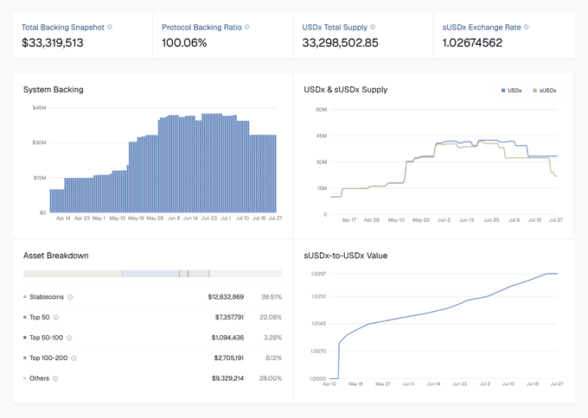The image size is (588, 418).
Task: Click the 8.12% percentage
Action: pyautogui.click(x=273, y=358)
